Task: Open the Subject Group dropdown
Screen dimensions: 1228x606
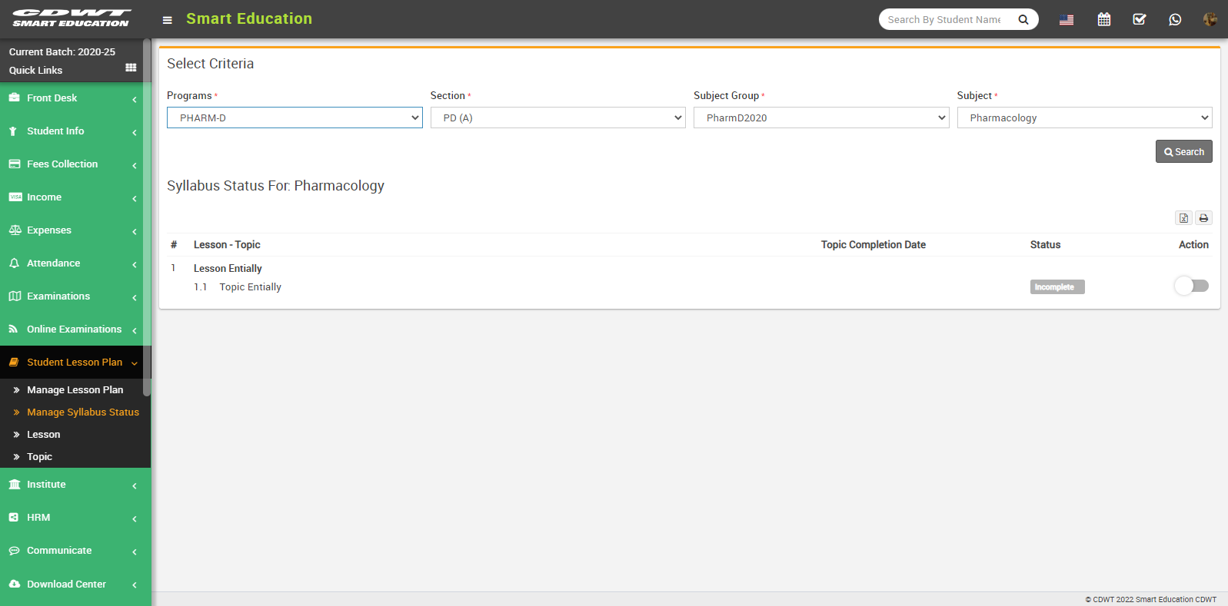Action: [820, 118]
